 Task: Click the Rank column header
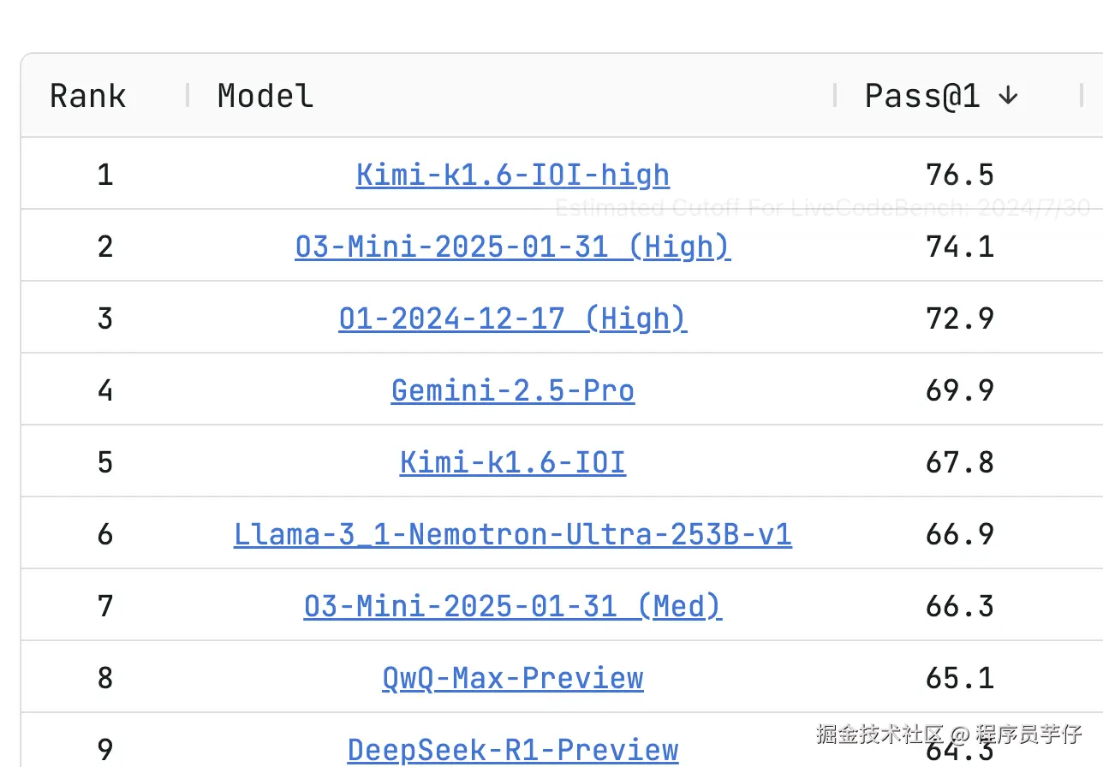click(88, 96)
